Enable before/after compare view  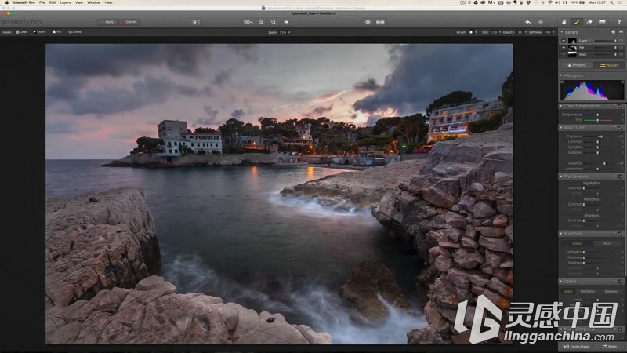[x=380, y=22]
